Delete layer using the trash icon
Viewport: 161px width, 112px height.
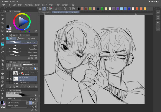click(36, 86)
